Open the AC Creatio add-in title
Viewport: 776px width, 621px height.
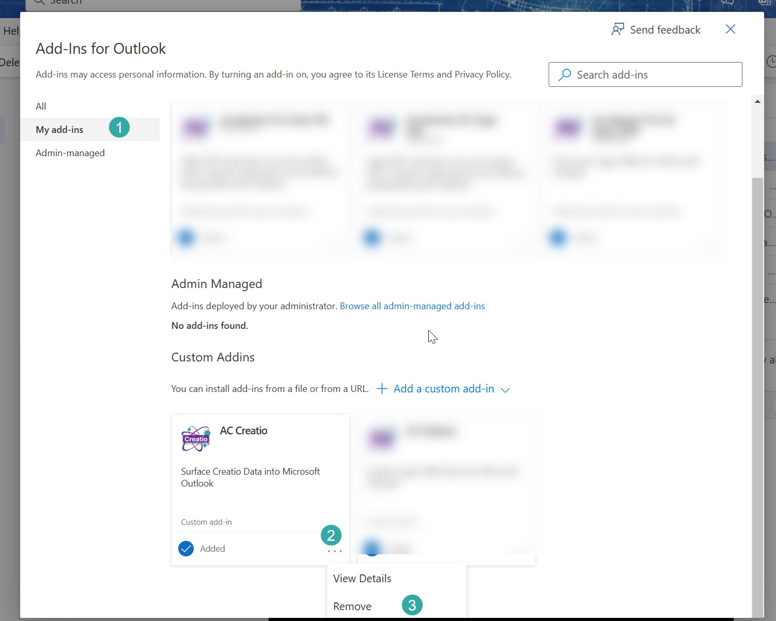pos(243,431)
